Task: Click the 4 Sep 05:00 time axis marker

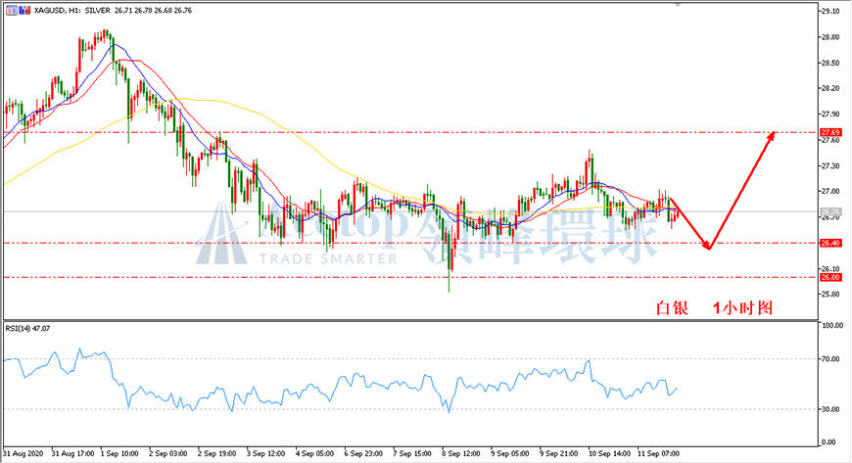Action: click(x=314, y=453)
